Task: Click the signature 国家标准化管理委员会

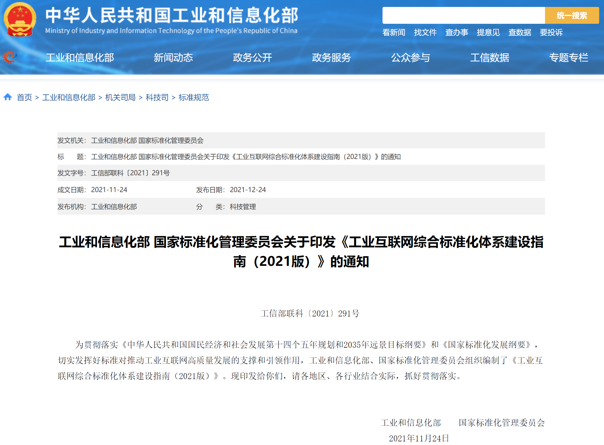Action: [x=502, y=422]
